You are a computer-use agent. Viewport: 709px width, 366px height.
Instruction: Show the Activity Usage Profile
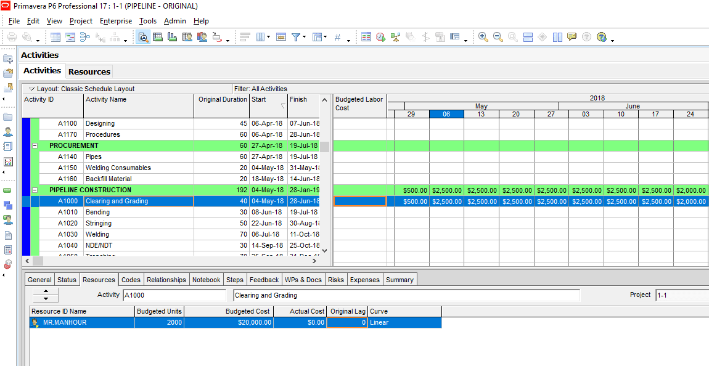tap(172, 37)
